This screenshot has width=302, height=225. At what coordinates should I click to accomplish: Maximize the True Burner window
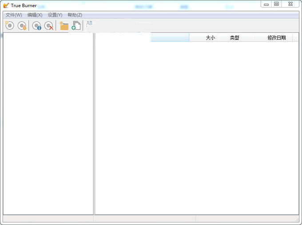[x=276, y=4]
